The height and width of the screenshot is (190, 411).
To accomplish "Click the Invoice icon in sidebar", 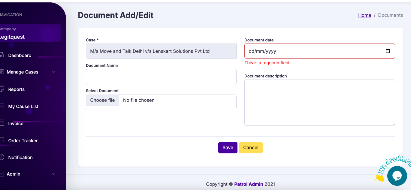I will tap(2, 123).
